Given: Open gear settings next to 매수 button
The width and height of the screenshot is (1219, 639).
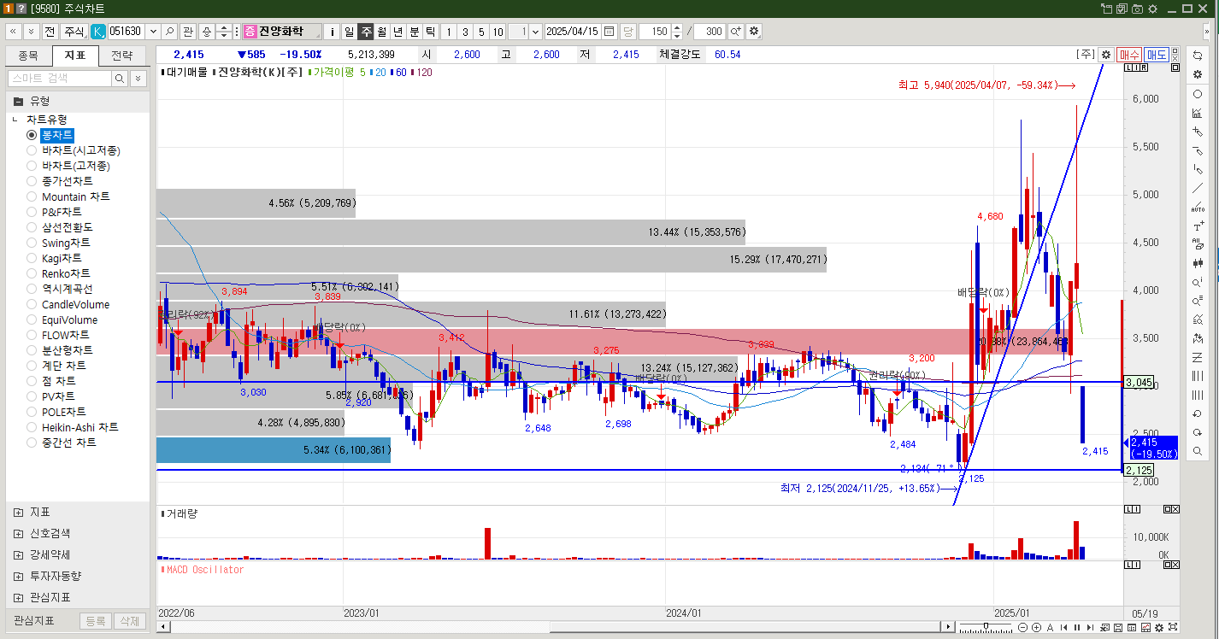Looking at the screenshot, I should tap(1105, 54).
